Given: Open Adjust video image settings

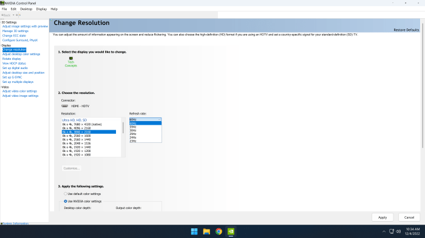Looking at the screenshot, I should [20, 96].
